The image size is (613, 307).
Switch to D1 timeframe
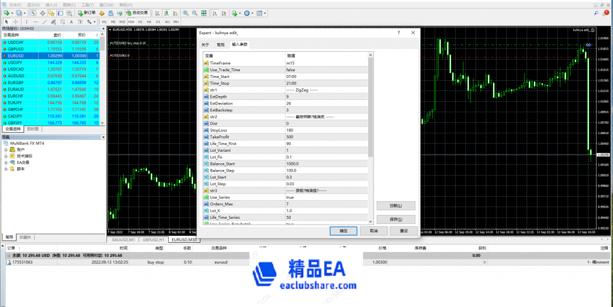[158, 22]
